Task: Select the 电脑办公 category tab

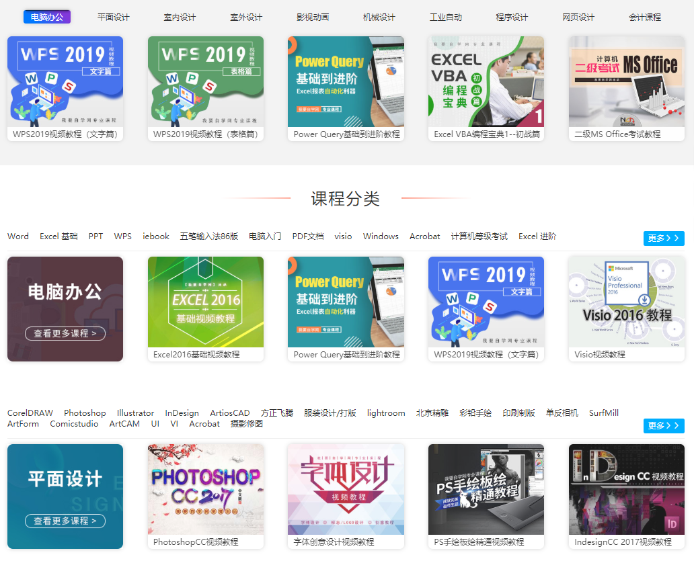Action: click(x=47, y=17)
